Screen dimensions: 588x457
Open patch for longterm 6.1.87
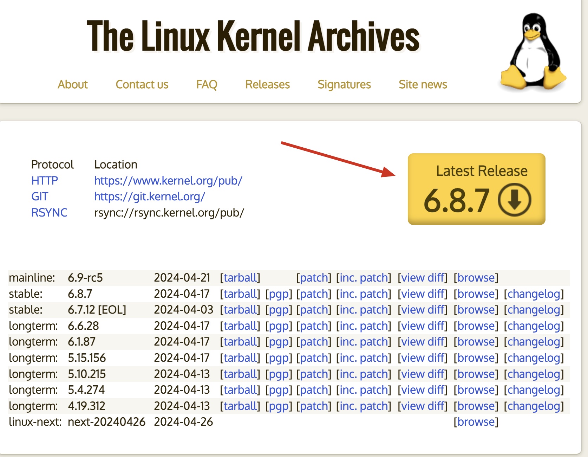click(314, 342)
